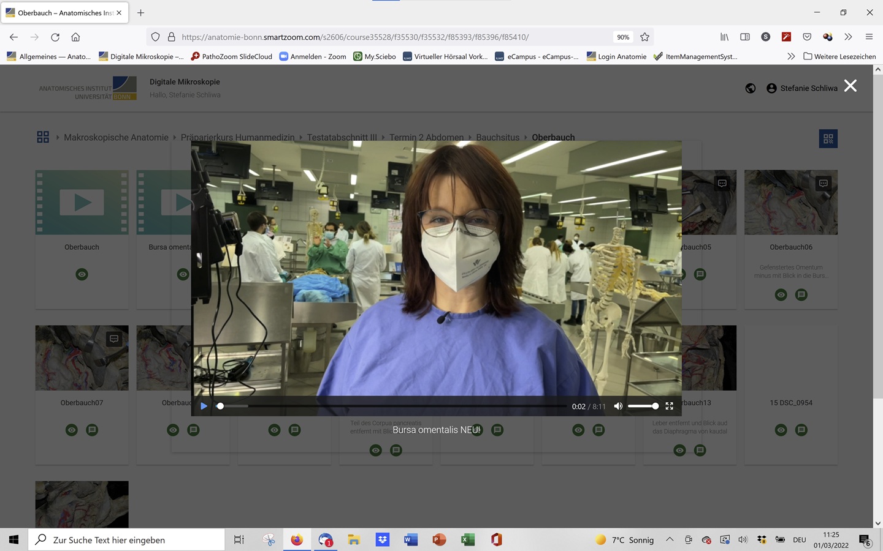Toggle eye icon under Oberbauch video

pyautogui.click(x=82, y=274)
